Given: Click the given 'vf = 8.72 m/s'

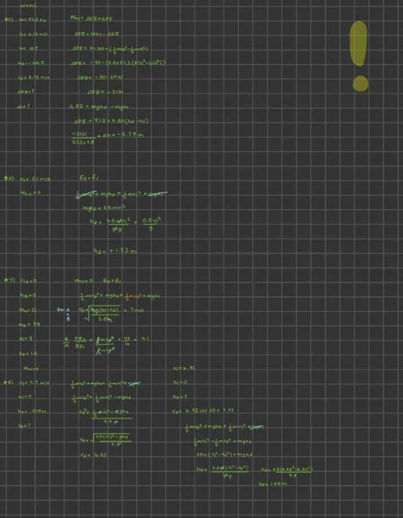Looking at the screenshot, I should click(x=34, y=78).
